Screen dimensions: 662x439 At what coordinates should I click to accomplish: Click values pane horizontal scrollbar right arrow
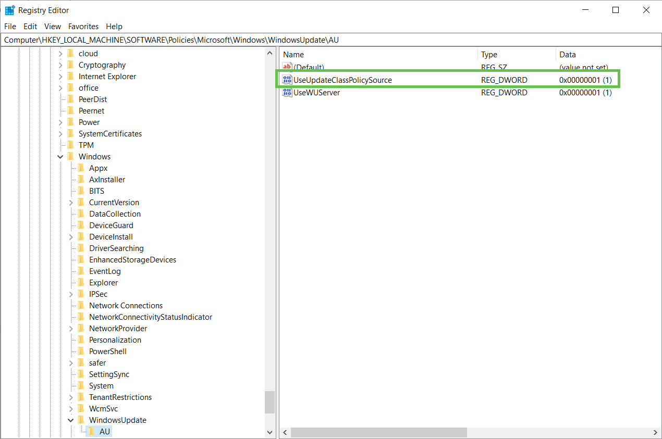655,433
